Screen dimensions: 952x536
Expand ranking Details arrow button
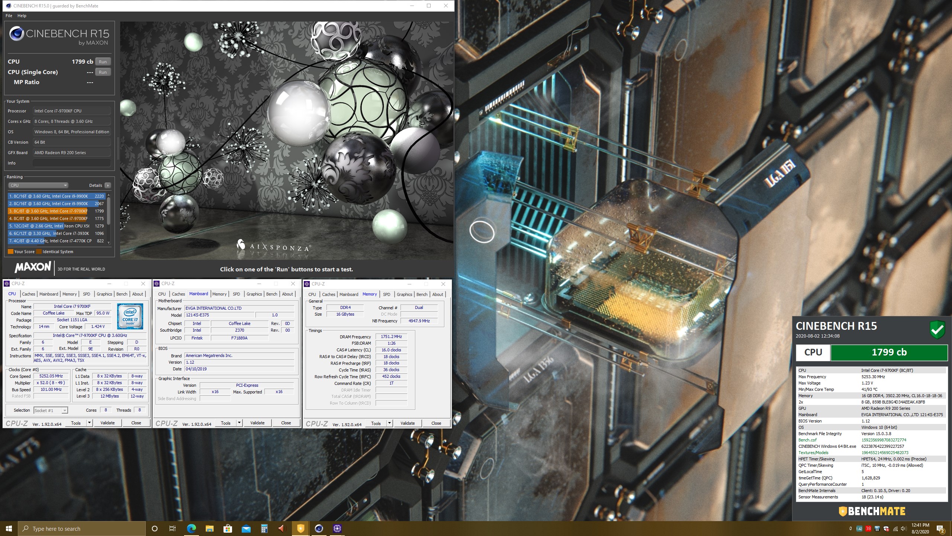108,185
